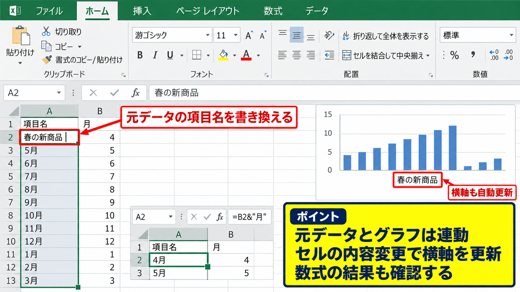Click the indent icon
The height and width of the screenshot is (292, 520).
(x=329, y=55)
